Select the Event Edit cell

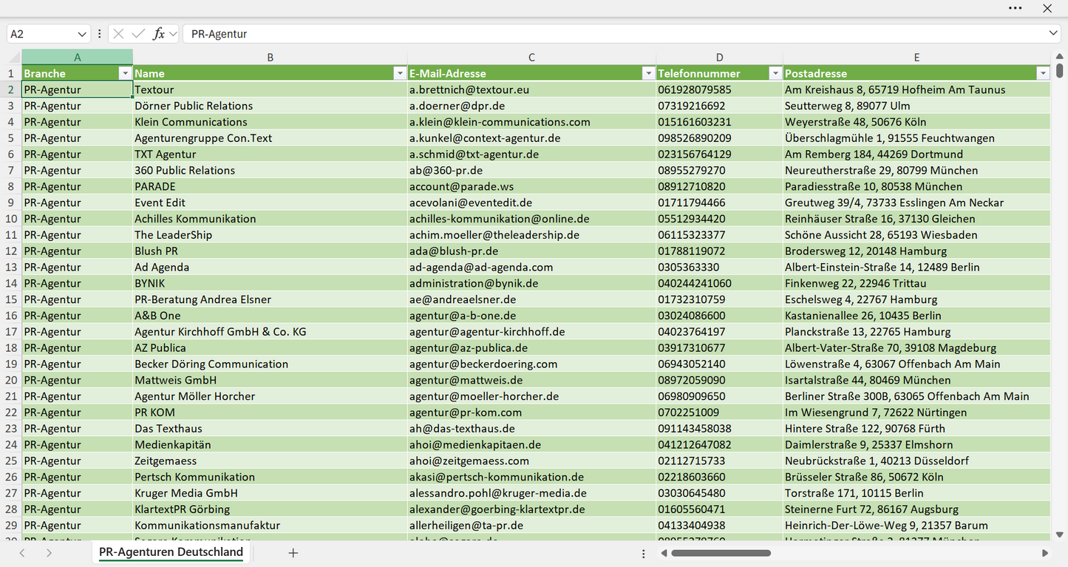[x=270, y=203]
